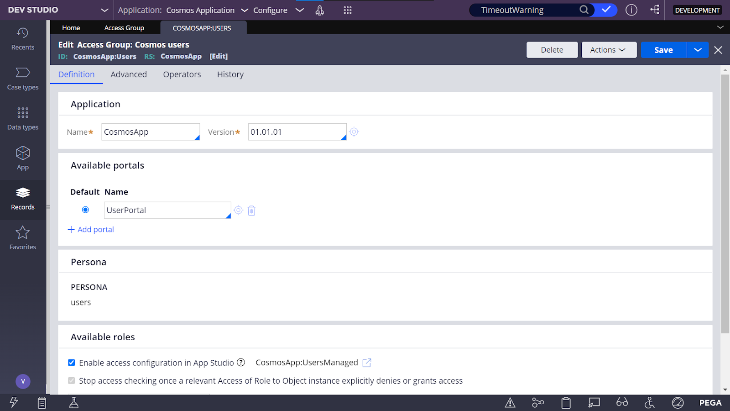Open help icon for App Studio access
The image size is (730, 411).
241,363
